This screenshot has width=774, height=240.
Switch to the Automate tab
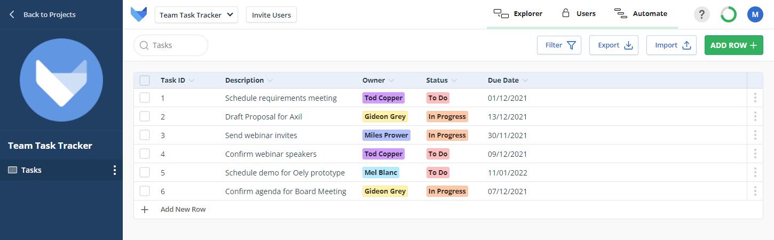click(641, 14)
